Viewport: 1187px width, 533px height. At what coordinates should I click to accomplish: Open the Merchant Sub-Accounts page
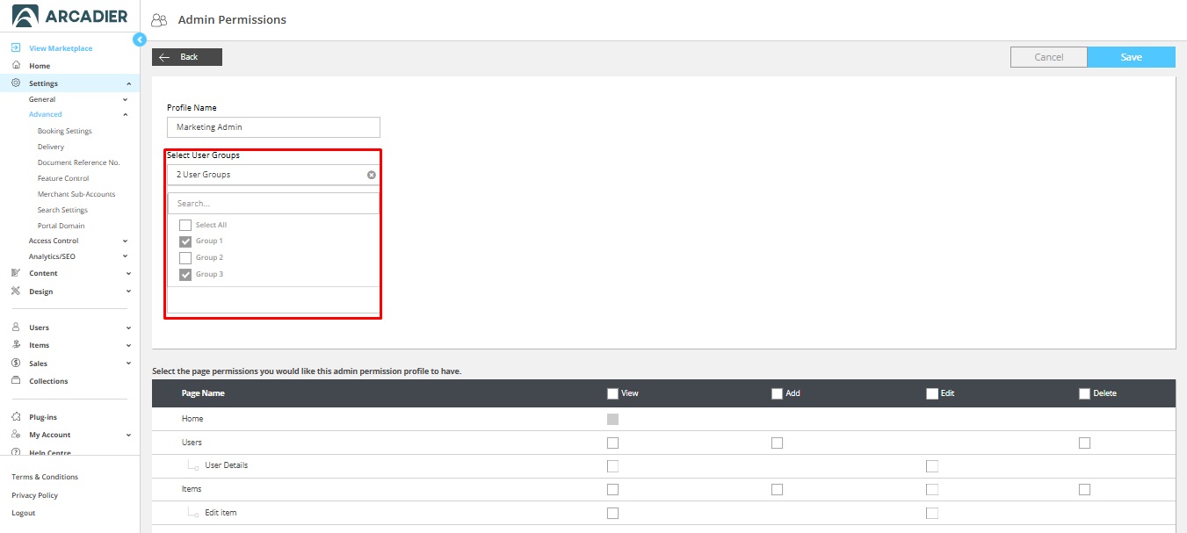tap(76, 194)
